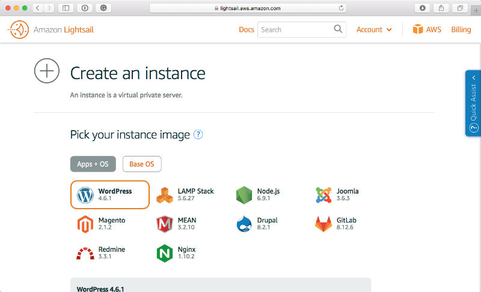Switch to the Base OS option

click(142, 164)
